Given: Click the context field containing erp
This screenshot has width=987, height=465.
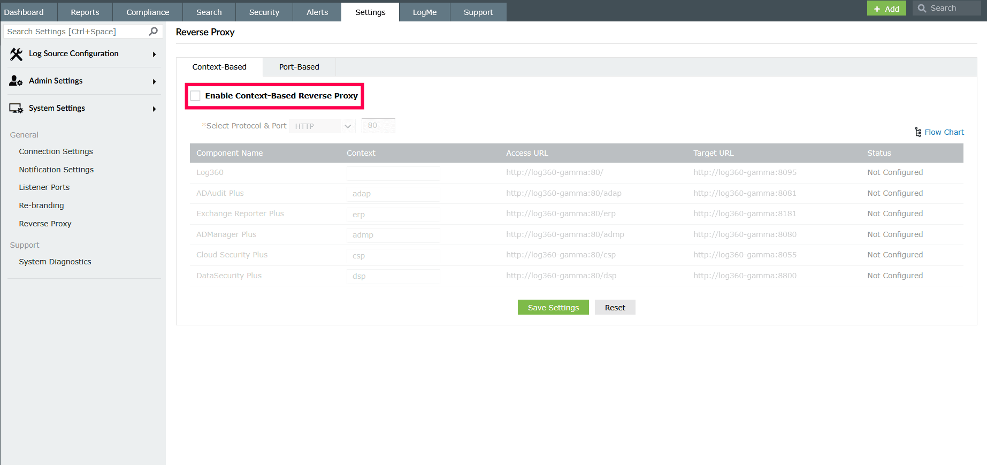Looking at the screenshot, I should [x=393, y=215].
